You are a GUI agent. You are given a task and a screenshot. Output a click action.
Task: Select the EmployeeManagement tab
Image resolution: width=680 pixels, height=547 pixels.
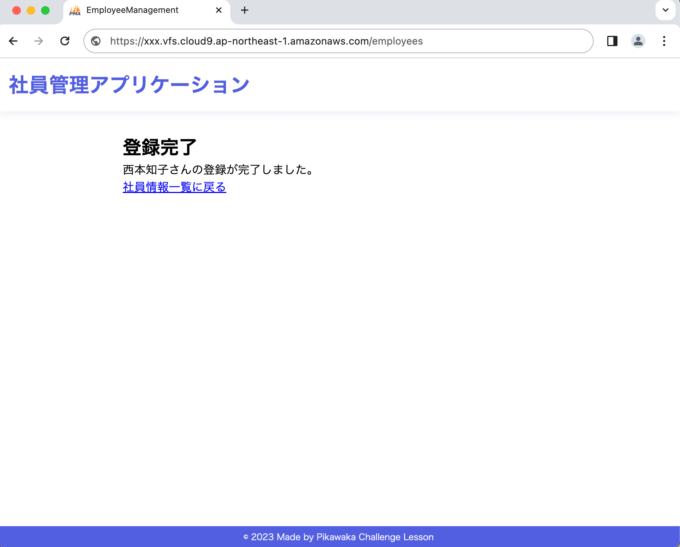pos(132,10)
